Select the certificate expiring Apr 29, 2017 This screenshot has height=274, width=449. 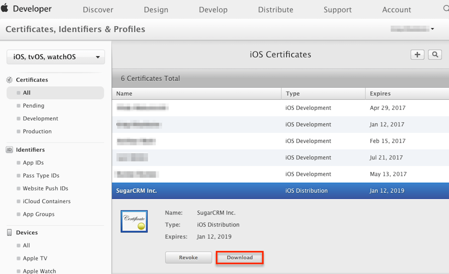[x=280, y=108]
